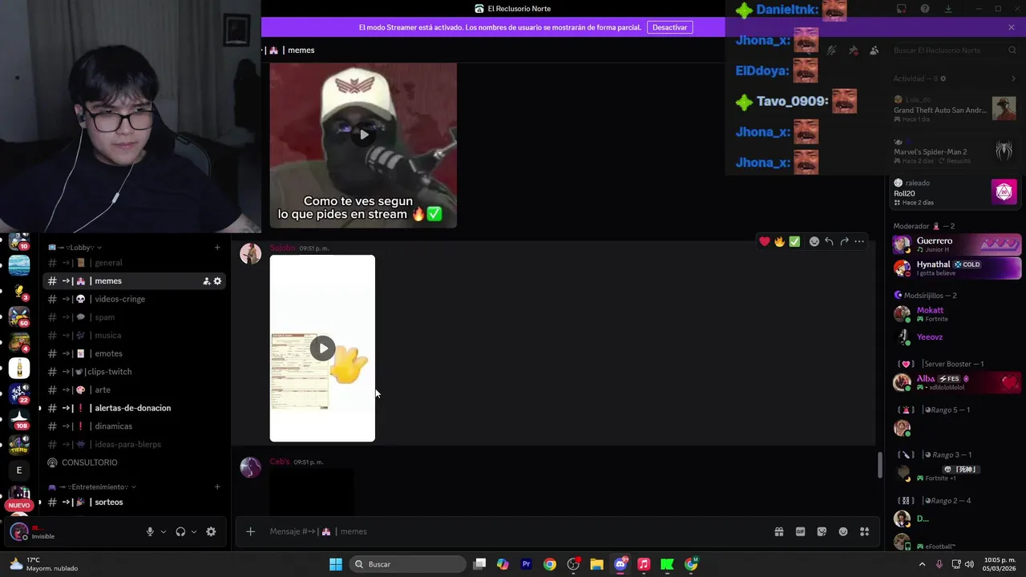The height and width of the screenshot is (577, 1026).
Task: Expand the Actividad section arrow
Action: (1013, 79)
